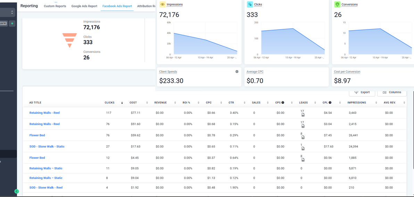Click the CPS help question-mark icon
Screen dimensions: 414x197
[x=283, y=103]
